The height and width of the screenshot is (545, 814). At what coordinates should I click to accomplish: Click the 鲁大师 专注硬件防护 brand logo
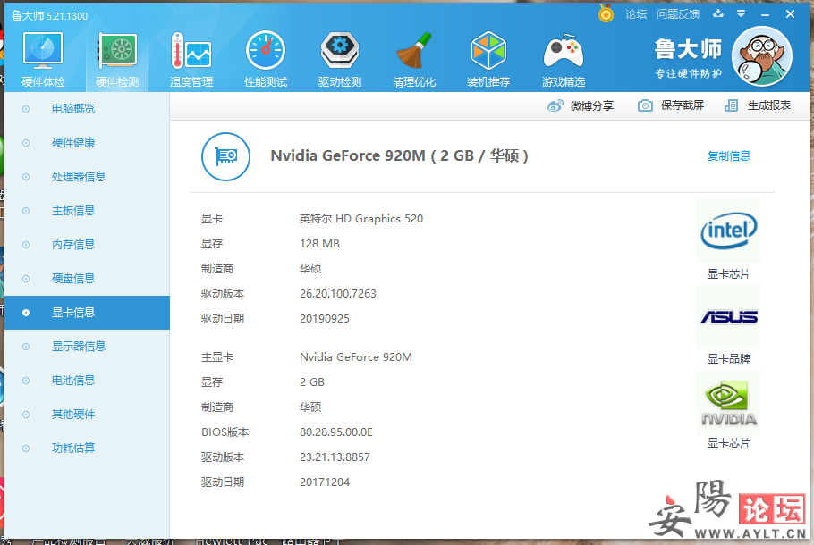pos(689,58)
